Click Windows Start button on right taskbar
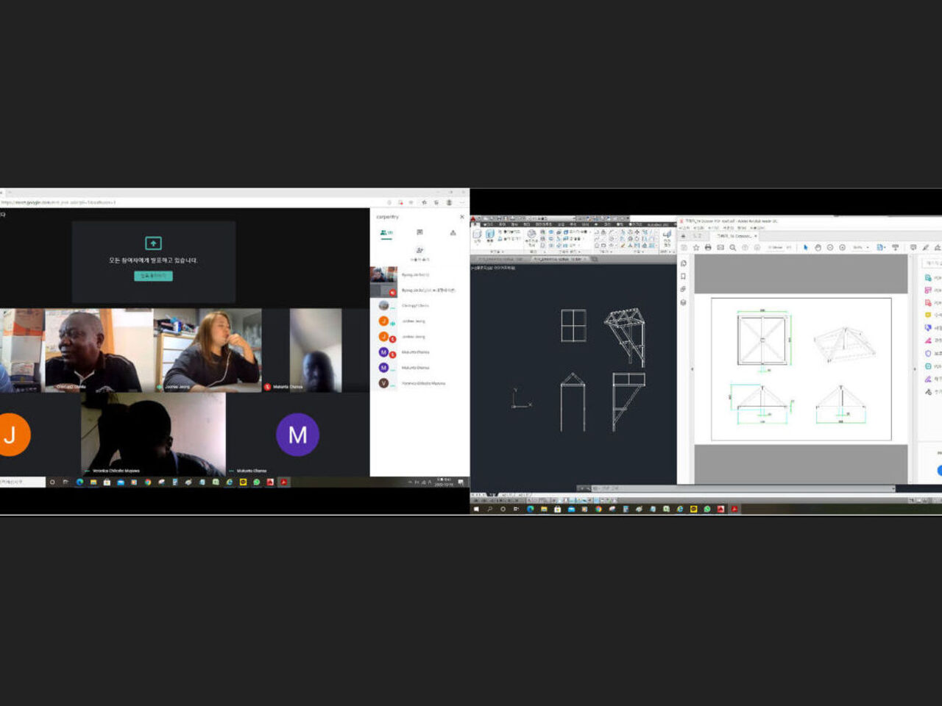This screenshot has height=706, width=942. 476,509
